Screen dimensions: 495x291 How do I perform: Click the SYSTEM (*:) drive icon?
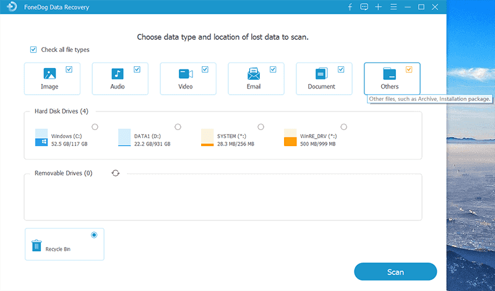207,137
